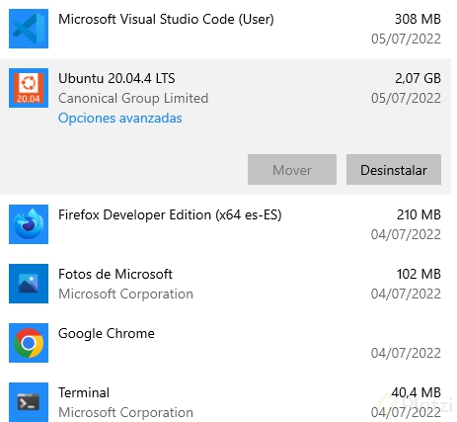The image size is (457, 422).
Task: Click Ubuntu's install date 05/07/2022
Action: pos(406,98)
